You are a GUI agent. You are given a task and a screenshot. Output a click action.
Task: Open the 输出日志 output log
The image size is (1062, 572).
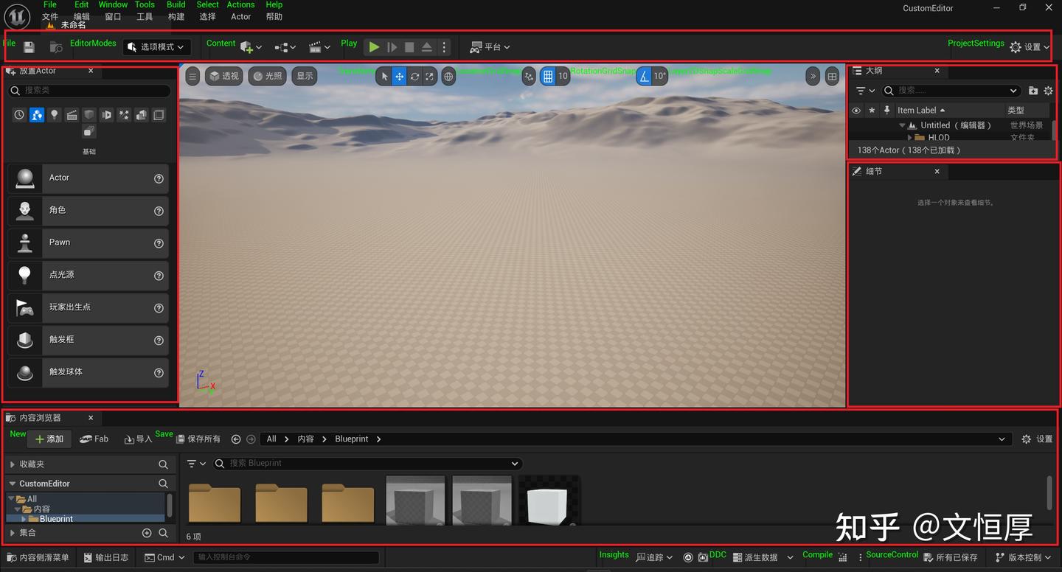[106, 558]
